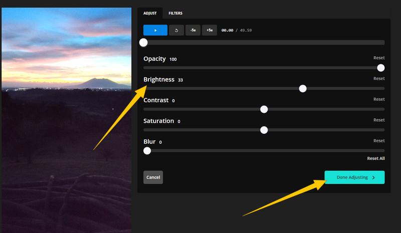Viewport: 401px width, 233px height.
Task: Reset the Blur value
Action: (x=379, y=141)
